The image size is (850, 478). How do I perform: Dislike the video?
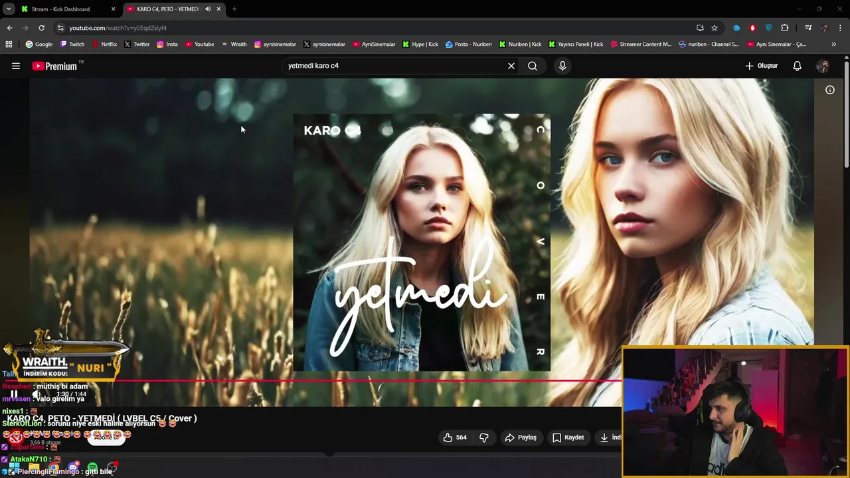pos(484,438)
